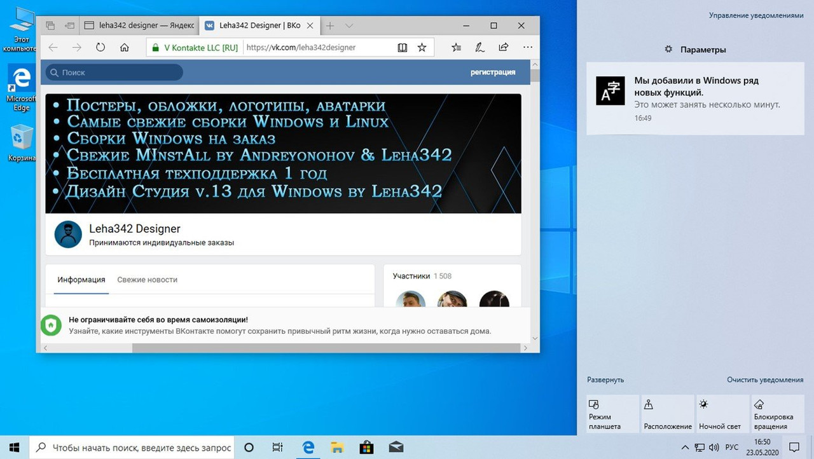Open the регистрация link on VK
814x459 pixels.
[493, 72]
